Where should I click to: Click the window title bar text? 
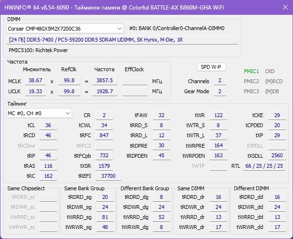point(114,8)
